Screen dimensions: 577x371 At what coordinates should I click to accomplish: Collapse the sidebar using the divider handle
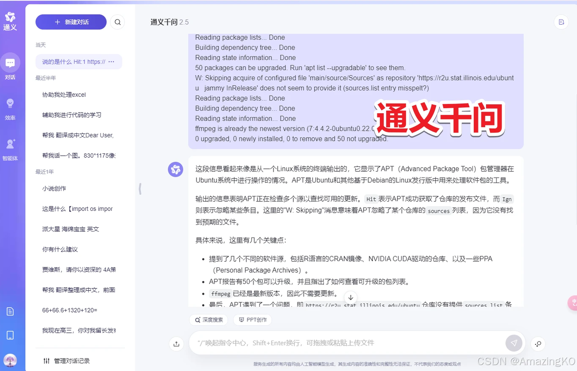(x=140, y=189)
